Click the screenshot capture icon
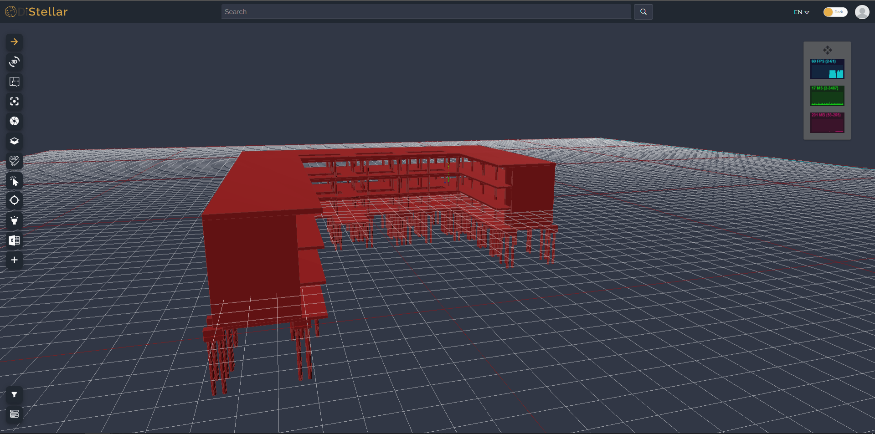 [x=14, y=121]
